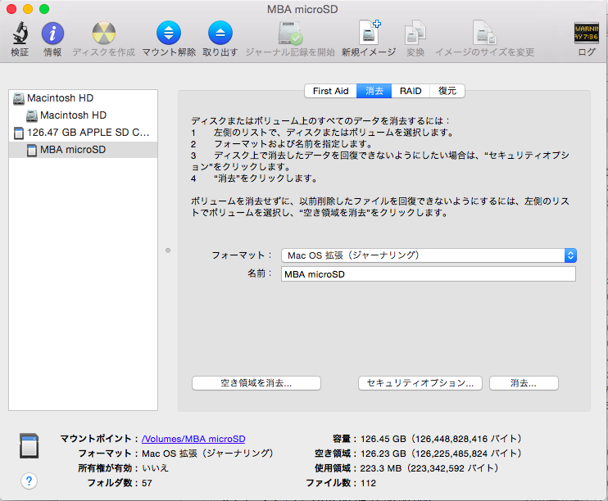
Task: Select the indented Macintosh HD volume
Action: click(83, 115)
